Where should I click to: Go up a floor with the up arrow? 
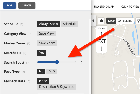click(101, 33)
